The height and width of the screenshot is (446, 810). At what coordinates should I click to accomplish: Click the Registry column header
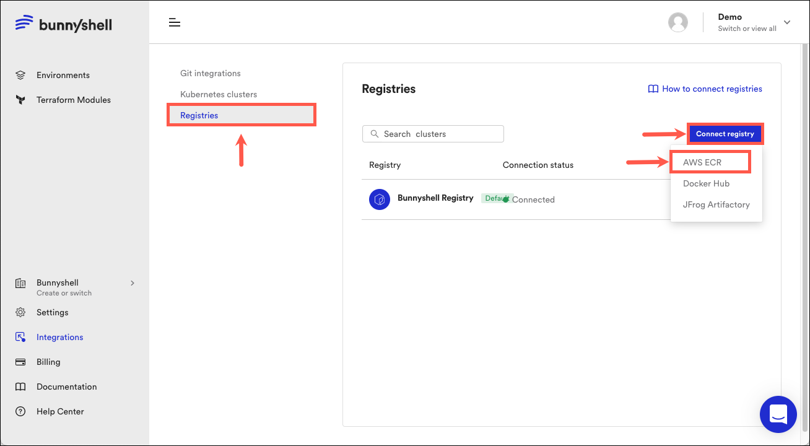pyautogui.click(x=385, y=165)
